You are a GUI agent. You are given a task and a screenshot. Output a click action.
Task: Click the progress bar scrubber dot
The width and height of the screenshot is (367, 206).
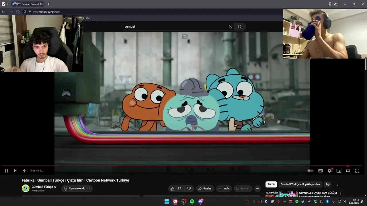click(x=348, y=166)
